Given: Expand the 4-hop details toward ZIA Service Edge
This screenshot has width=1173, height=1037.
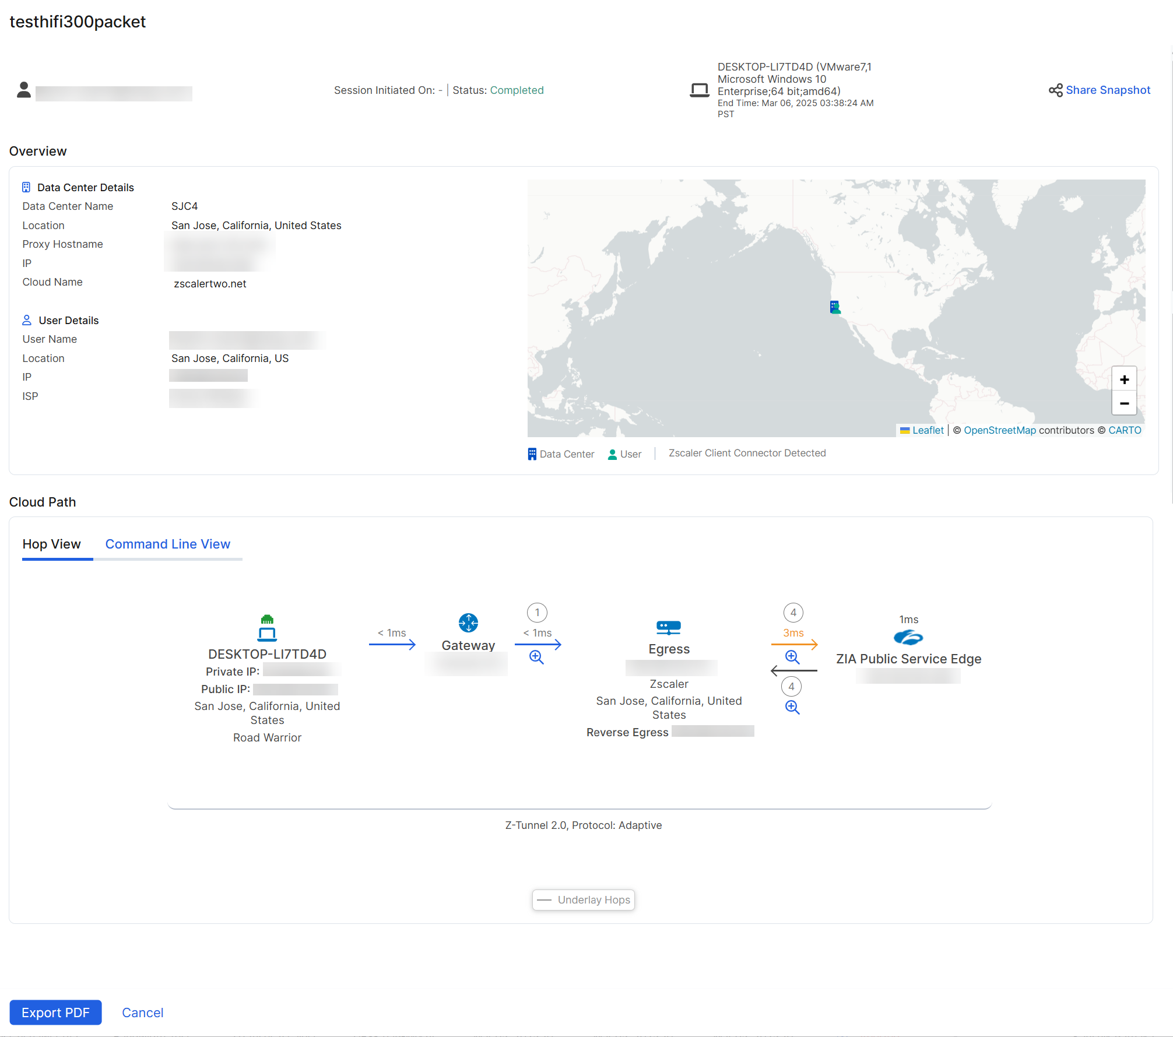Looking at the screenshot, I should pos(792,656).
